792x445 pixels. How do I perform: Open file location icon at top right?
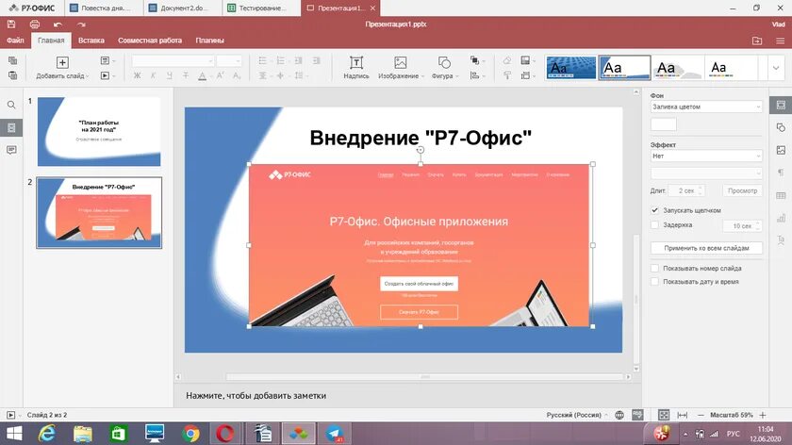pos(756,41)
